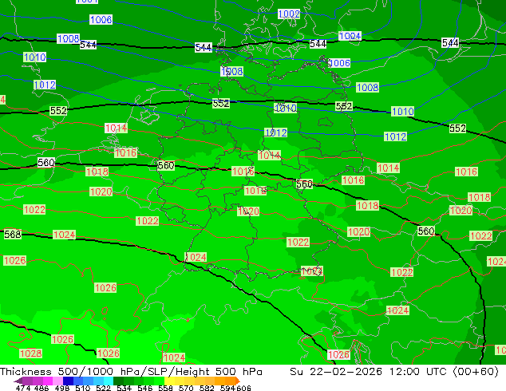
Task: Click the 522 value on the legend scale
Action: pyautogui.click(x=104, y=388)
